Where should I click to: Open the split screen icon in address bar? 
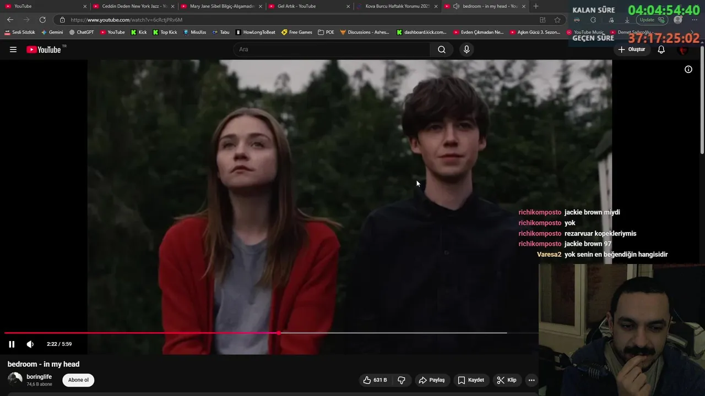coord(543,20)
